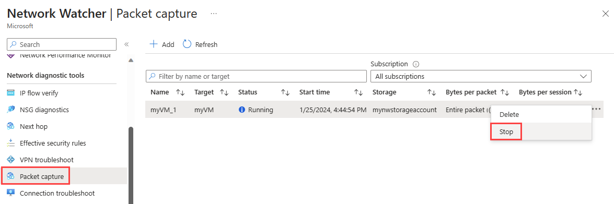
Task: Click the Add plus icon
Action: click(154, 44)
